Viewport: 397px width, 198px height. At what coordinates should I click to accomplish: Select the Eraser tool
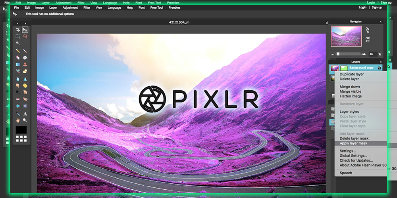[x=18, y=57]
